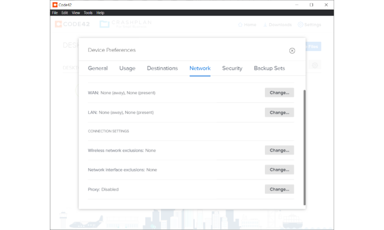Switch to the Usage tab
384x230 pixels.
tap(127, 68)
